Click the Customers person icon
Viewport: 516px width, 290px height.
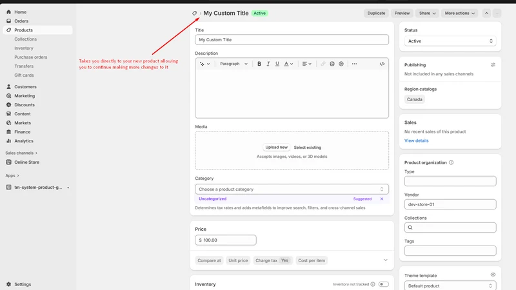8,86
